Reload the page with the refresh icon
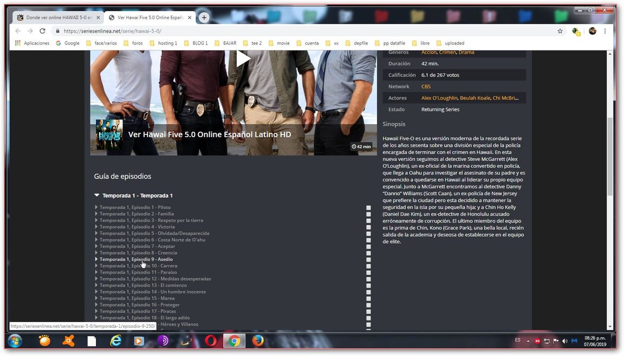Image resolution: width=624 pixels, height=356 pixels. [43, 31]
